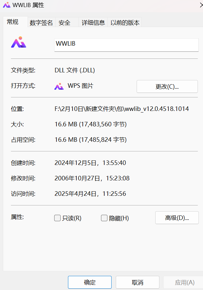Toggle the 隐藏(H) checkbox

click(104, 218)
